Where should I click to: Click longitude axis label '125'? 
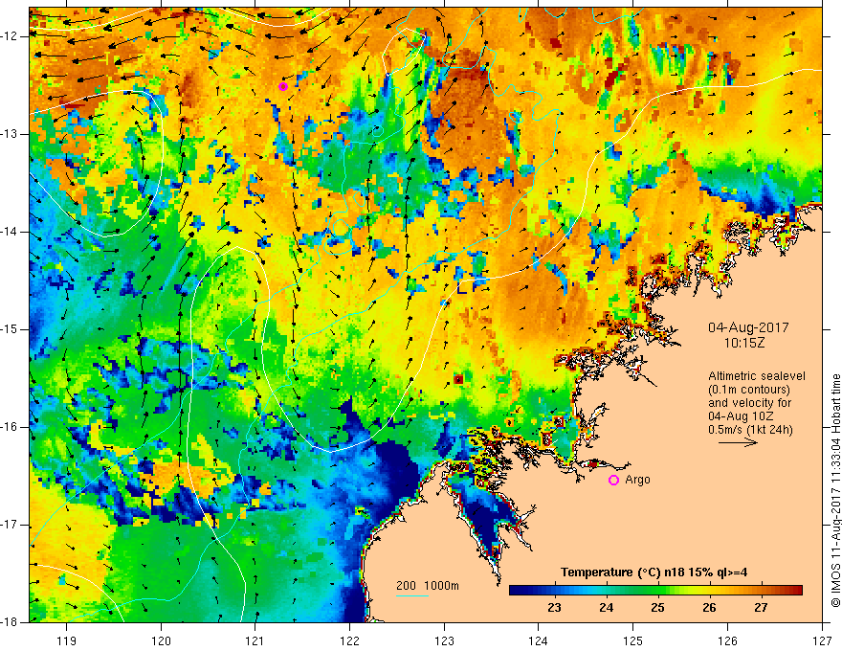[x=633, y=640]
